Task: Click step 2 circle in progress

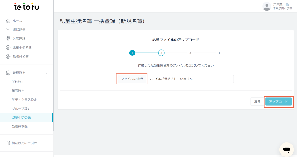Action: [x=161, y=53]
